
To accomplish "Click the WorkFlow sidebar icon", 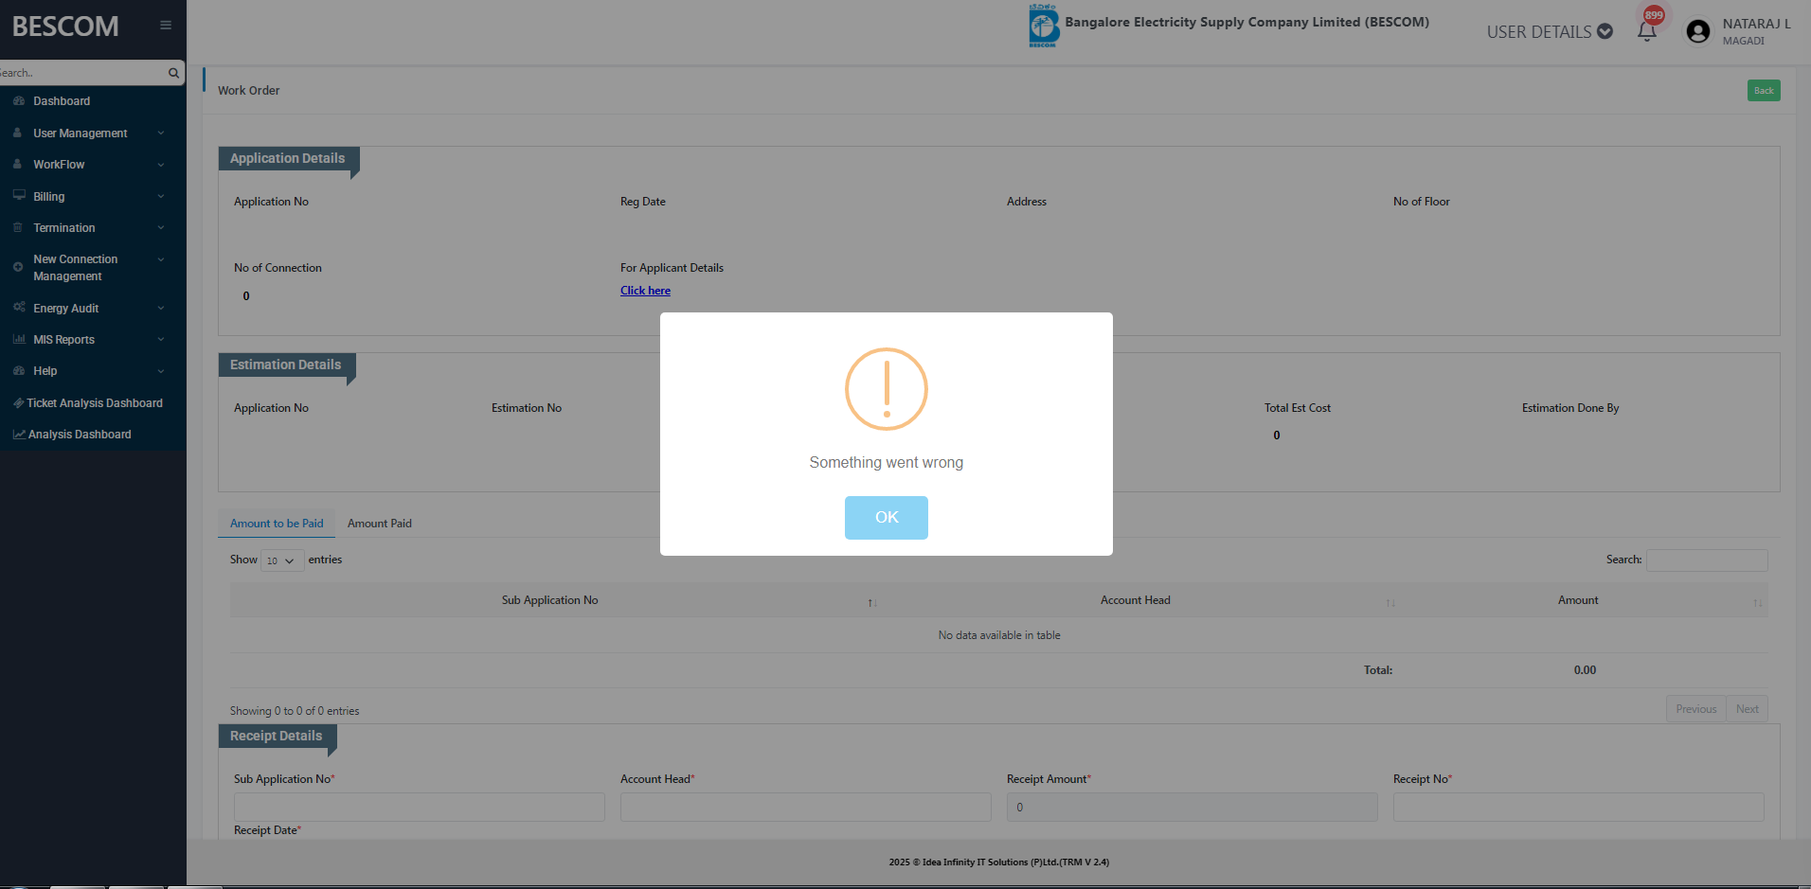I will [x=18, y=165].
